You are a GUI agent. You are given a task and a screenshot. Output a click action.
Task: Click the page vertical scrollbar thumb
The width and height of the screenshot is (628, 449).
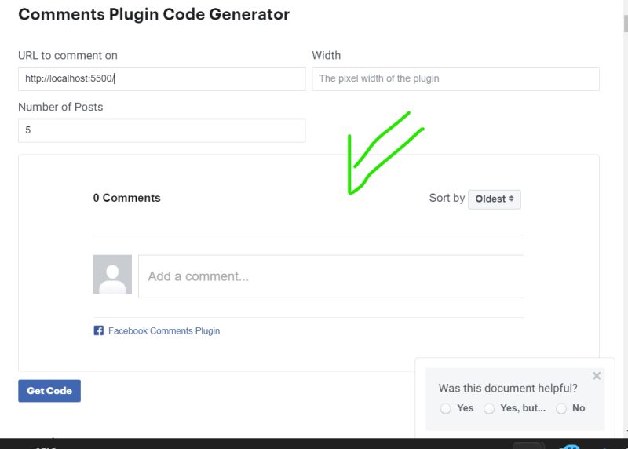click(626, 24)
